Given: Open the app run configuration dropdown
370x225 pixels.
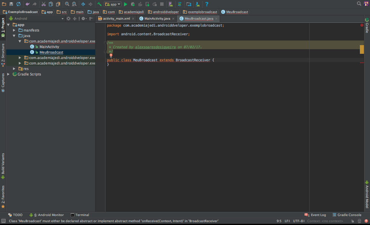Looking at the screenshot, I should click(x=113, y=4).
